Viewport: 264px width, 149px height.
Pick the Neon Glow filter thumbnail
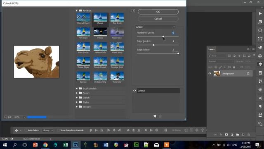(x=117, y=33)
